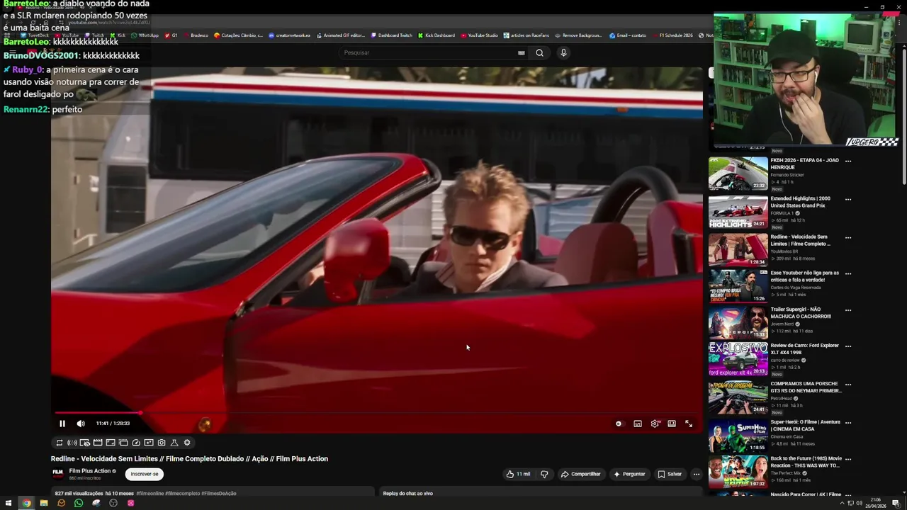Enter fullscreen video mode

point(689,424)
